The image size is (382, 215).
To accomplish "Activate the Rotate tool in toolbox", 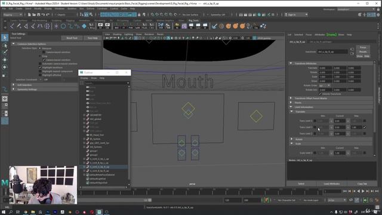I will 5,67.
